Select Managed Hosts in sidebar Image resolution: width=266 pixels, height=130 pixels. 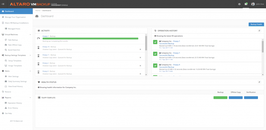[x=14, y=29]
